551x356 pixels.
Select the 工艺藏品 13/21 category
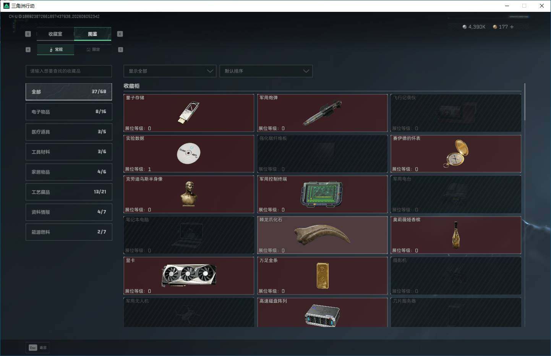pyautogui.click(x=69, y=192)
